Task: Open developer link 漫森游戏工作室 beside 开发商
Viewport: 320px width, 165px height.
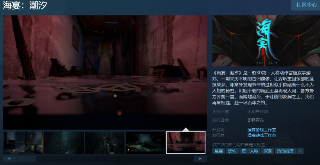Action: [262, 130]
